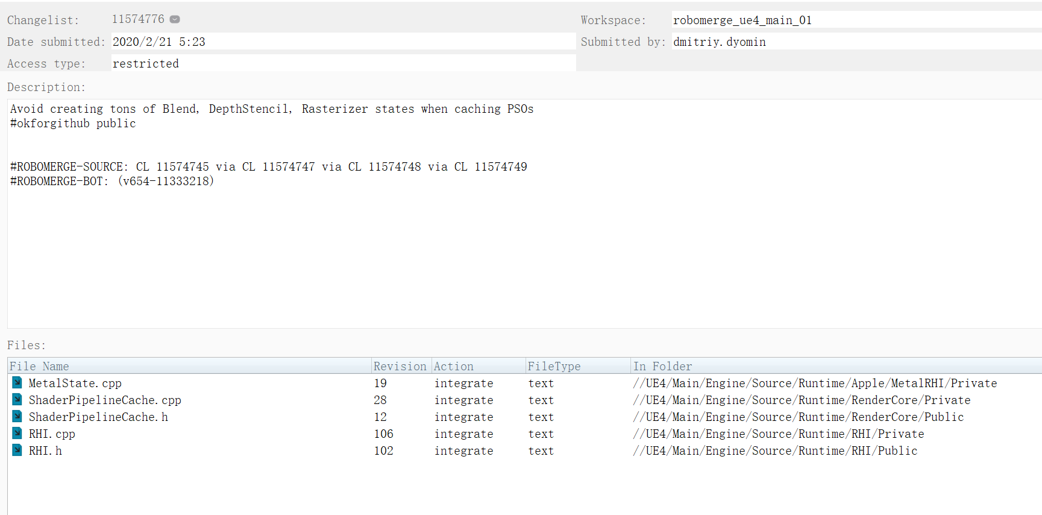The image size is (1042, 515).
Task: Click the RHI.h file icon
Action: click(17, 450)
